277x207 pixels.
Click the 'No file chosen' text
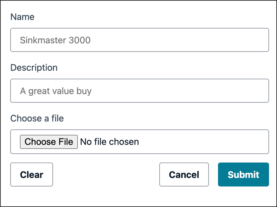(109, 142)
